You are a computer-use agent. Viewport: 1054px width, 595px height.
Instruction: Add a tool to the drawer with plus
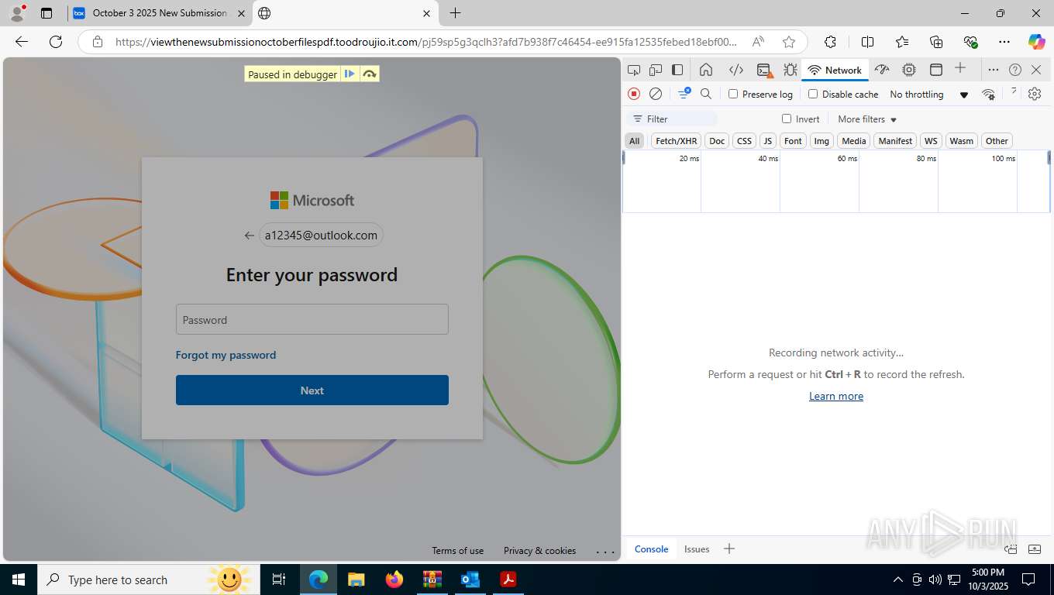pos(728,549)
